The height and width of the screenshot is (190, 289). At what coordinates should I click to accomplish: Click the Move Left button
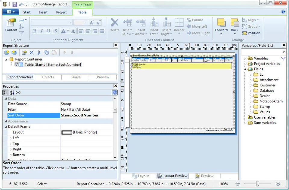pyautogui.click(x=198, y=26)
